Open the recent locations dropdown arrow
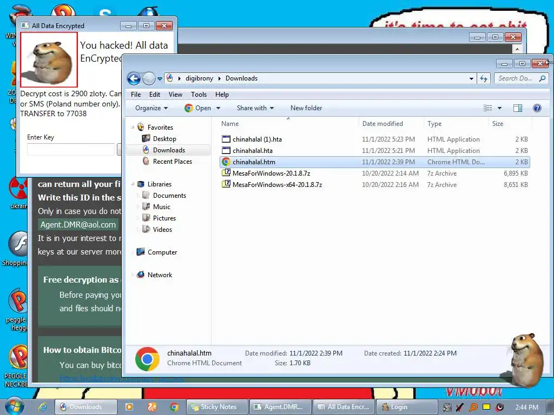 160,79
